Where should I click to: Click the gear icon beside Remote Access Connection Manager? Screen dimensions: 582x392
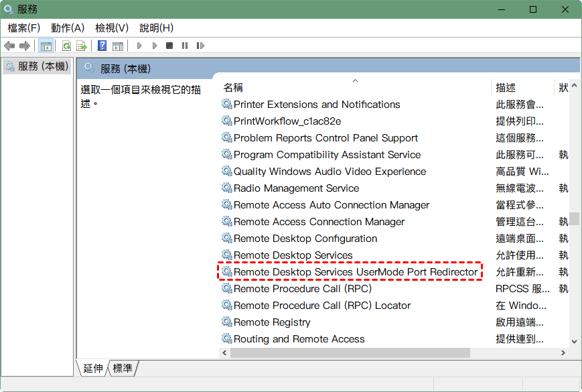point(227,221)
